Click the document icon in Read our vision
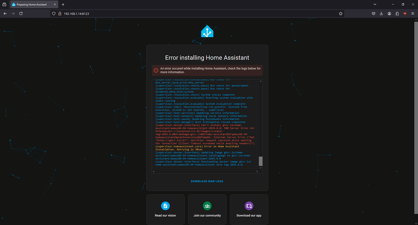The width and height of the screenshot is (418, 225). click(x=165, y=206)
